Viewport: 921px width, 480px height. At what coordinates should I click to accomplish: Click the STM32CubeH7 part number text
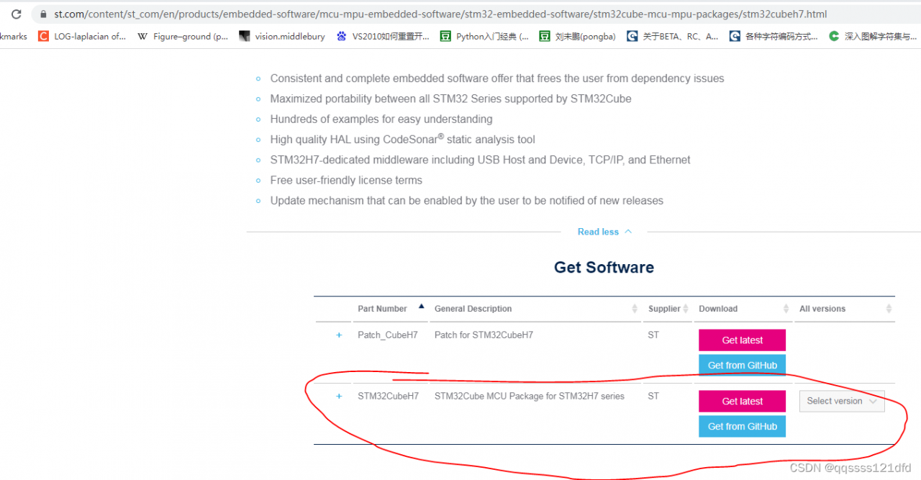click(x=388, y=397)
